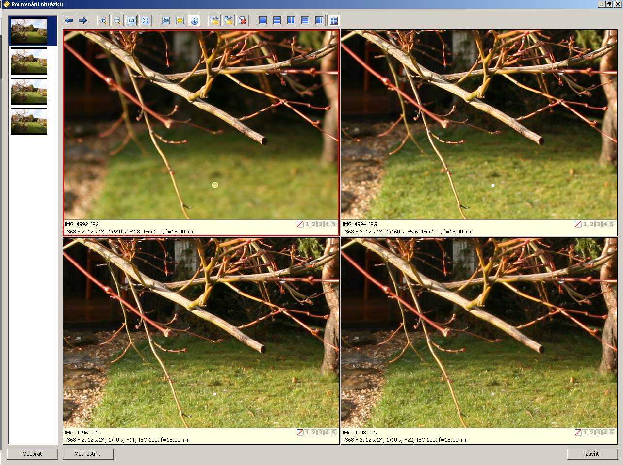This screenshot has height=465, width=623.
Task: Switch to single image layout
Action: (263, 20)
